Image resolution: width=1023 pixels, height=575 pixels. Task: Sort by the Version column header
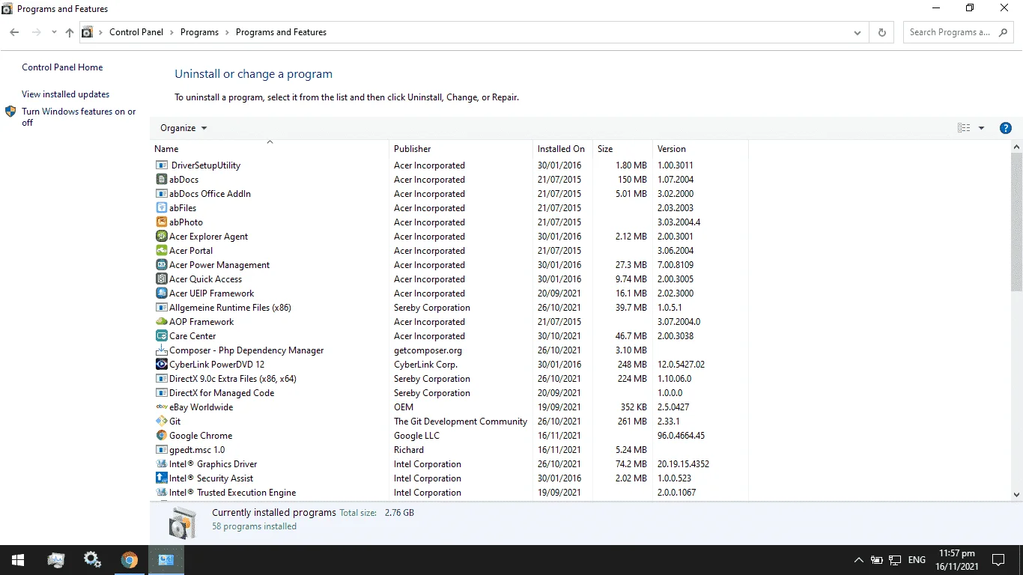pos(700,149)
